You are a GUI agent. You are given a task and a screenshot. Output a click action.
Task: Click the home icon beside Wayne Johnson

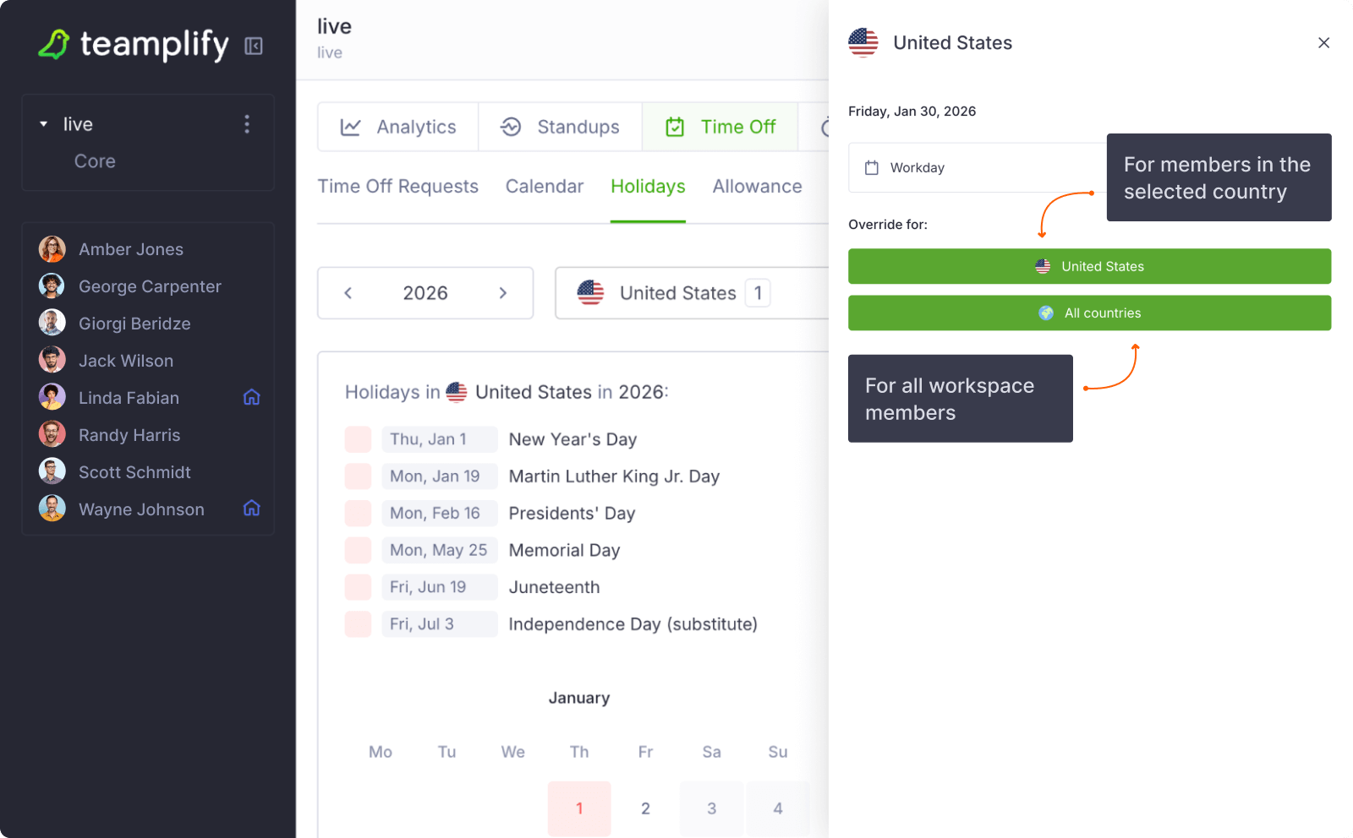pos(251,509)
